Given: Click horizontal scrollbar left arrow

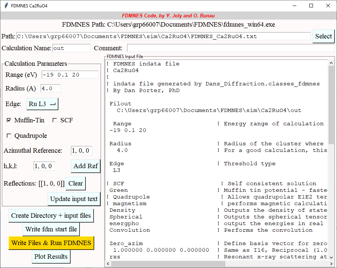Looking at the screenshot, I should point(108,264).
